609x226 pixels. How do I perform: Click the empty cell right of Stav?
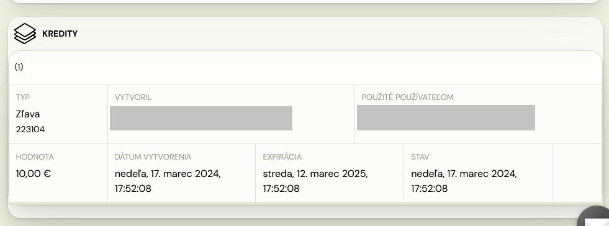pos(577,173)
